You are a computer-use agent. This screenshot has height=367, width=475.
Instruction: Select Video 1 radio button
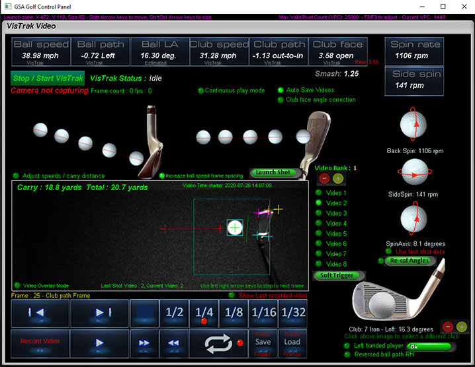tap(318, 193)
